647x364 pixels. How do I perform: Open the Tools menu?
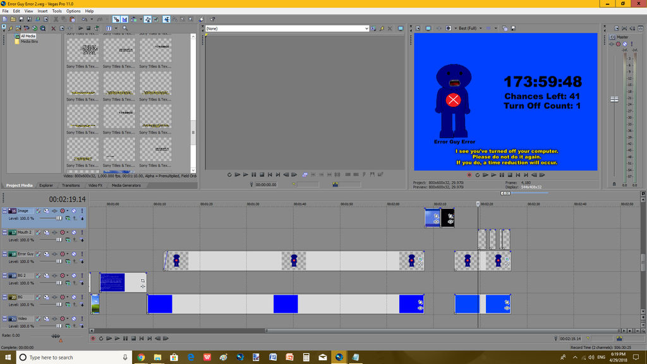[x=57, y=11]
